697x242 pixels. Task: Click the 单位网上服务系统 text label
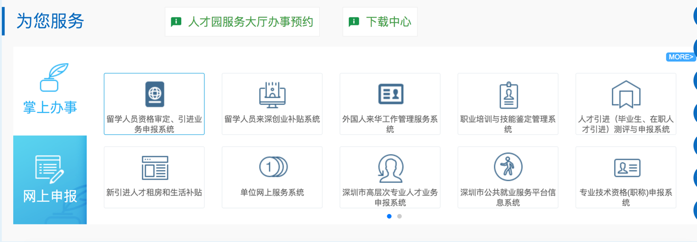[x=272, y=193]
